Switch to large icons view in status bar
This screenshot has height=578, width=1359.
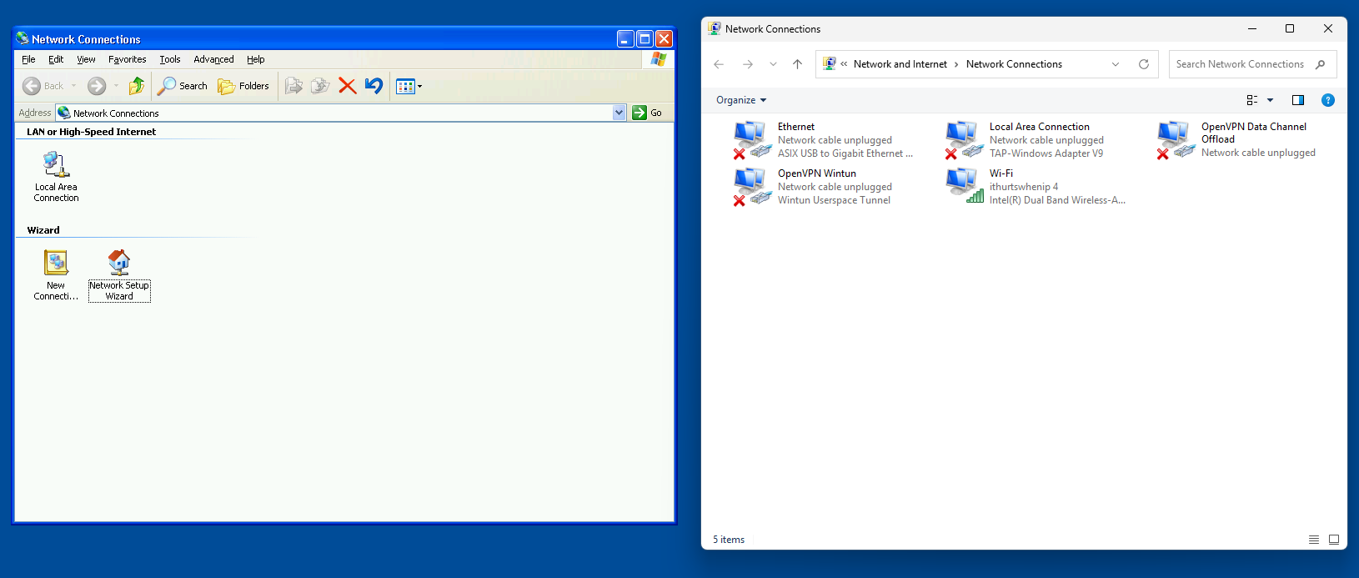point(1334,540)
